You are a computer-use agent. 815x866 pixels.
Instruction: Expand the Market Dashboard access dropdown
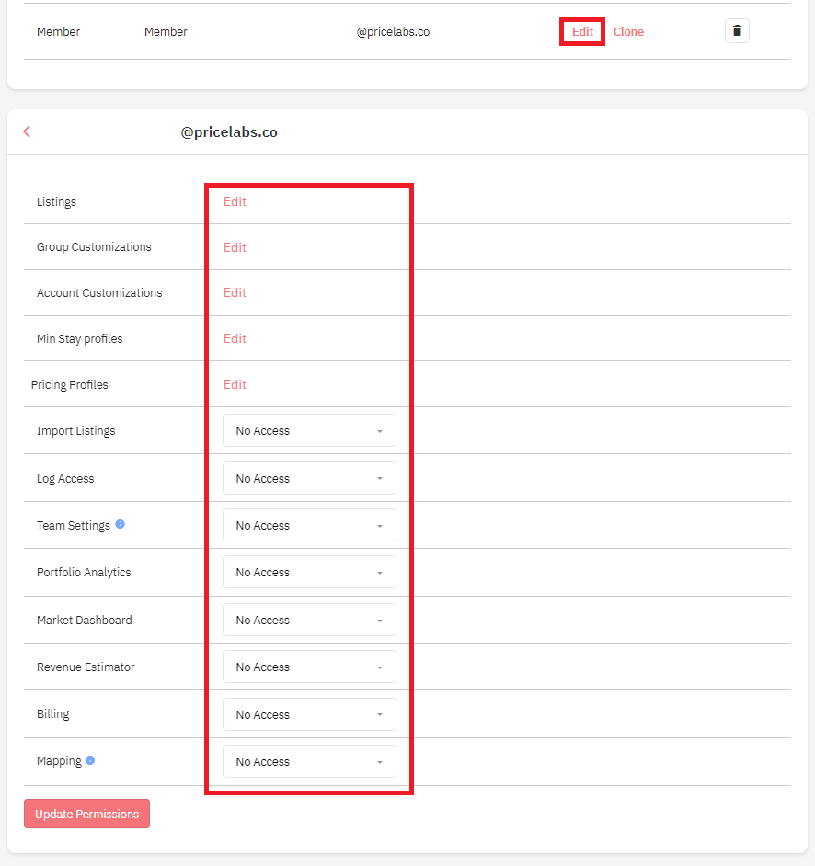click(309, 621)
